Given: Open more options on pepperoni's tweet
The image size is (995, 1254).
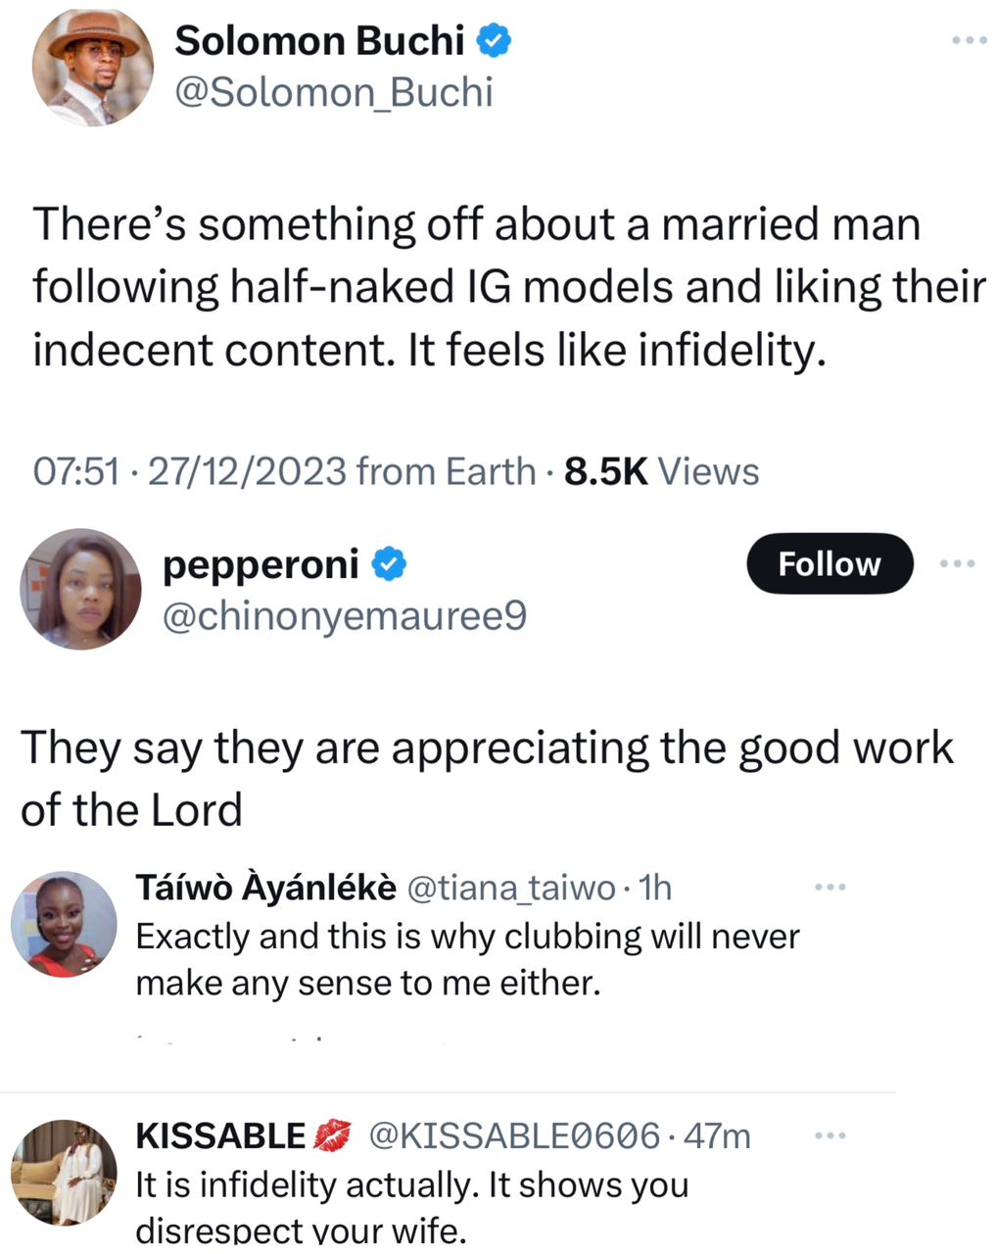Looking at the screenshot, I should [957, 563].
